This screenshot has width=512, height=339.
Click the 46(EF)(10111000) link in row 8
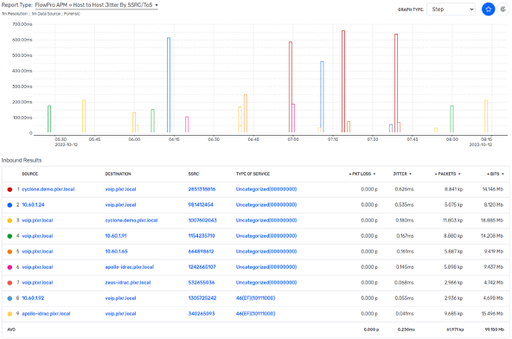coord(255,297)
